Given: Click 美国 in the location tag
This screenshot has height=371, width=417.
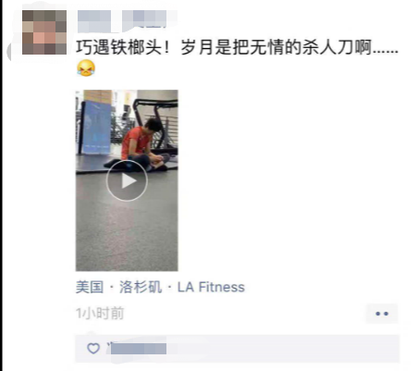Looking at the screenshot, I should (x=90, y=287).
